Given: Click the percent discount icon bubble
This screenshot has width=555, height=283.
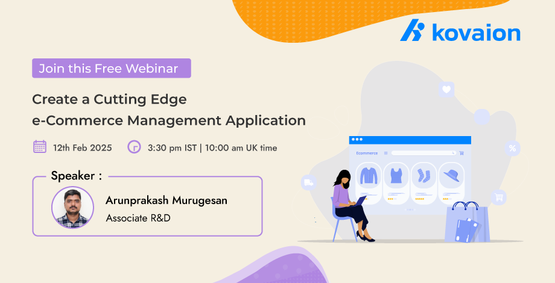Looking at the screenshot, I should pos(512,148).
